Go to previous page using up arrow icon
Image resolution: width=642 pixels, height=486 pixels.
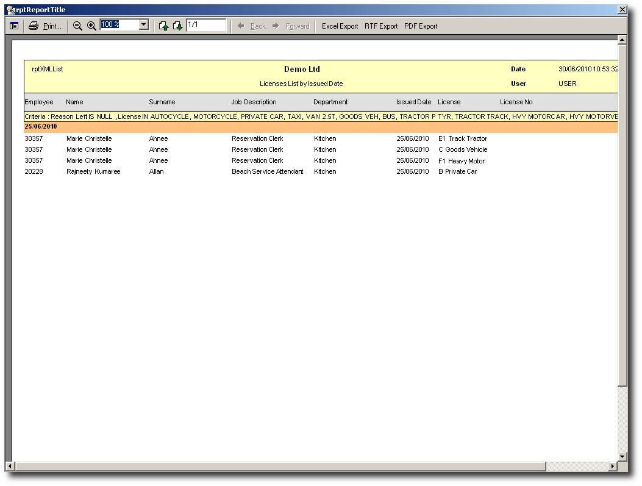[x=163, y=26]
